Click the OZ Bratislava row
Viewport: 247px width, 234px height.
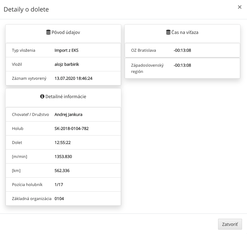point(182,50)
